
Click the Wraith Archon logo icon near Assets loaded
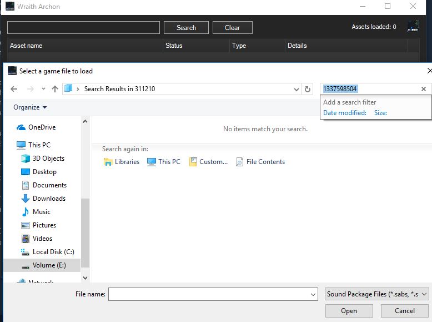click(413, 27)
